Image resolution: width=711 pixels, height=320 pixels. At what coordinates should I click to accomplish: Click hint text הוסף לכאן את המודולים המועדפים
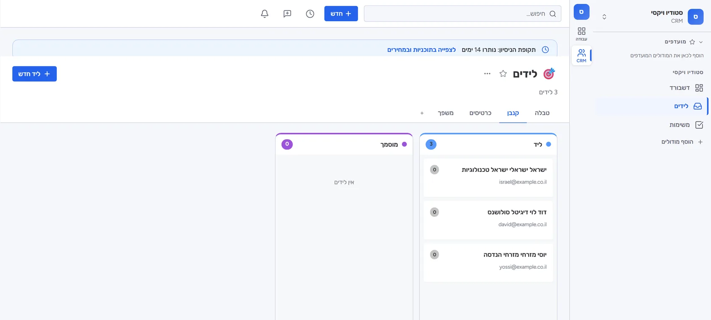tap(667, 55)
